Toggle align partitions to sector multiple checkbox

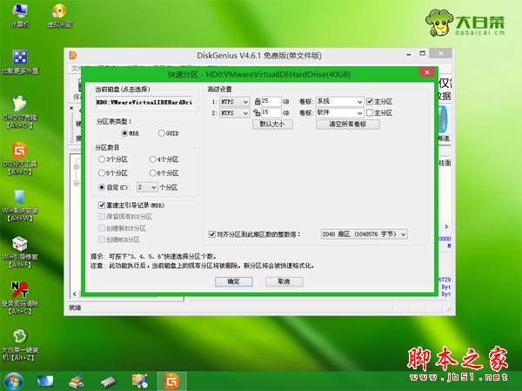tap(211, 234)
